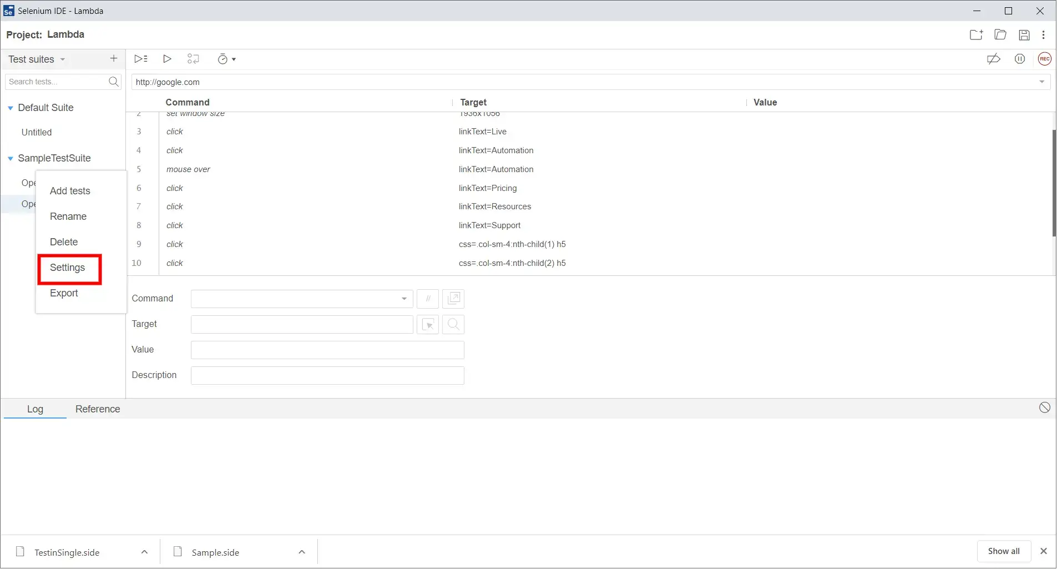This screenshot has width=1057, height=569.
Task: Toggle comment on the selected command
Action: (427, 299)
